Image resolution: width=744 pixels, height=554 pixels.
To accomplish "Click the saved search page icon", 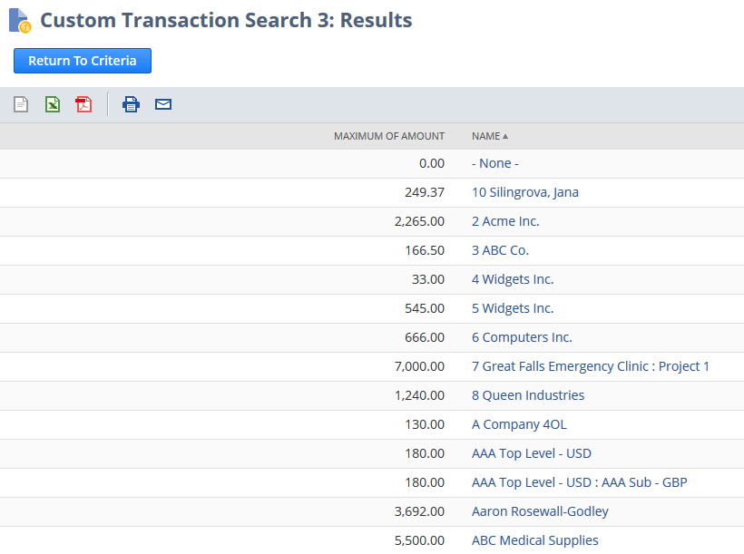I will coord(20,21).
